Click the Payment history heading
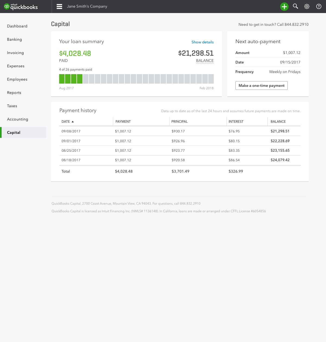 pyautogui.click(x=78, y=110)
